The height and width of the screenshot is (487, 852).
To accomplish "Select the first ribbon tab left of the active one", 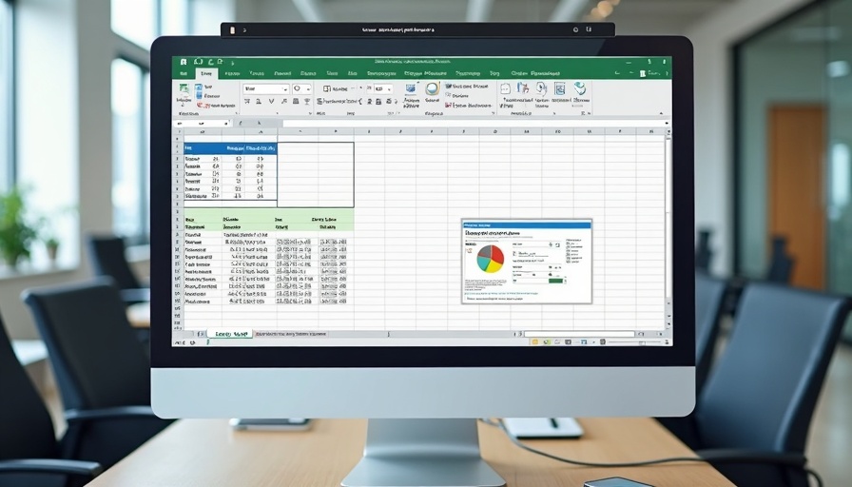I will [184, 73].
